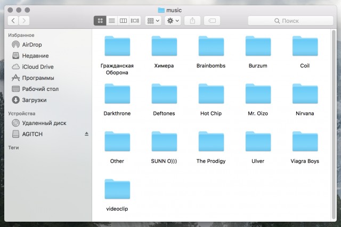
Task: Switch to column view mode
Action: pyautogui.click(x=123, y=20)
